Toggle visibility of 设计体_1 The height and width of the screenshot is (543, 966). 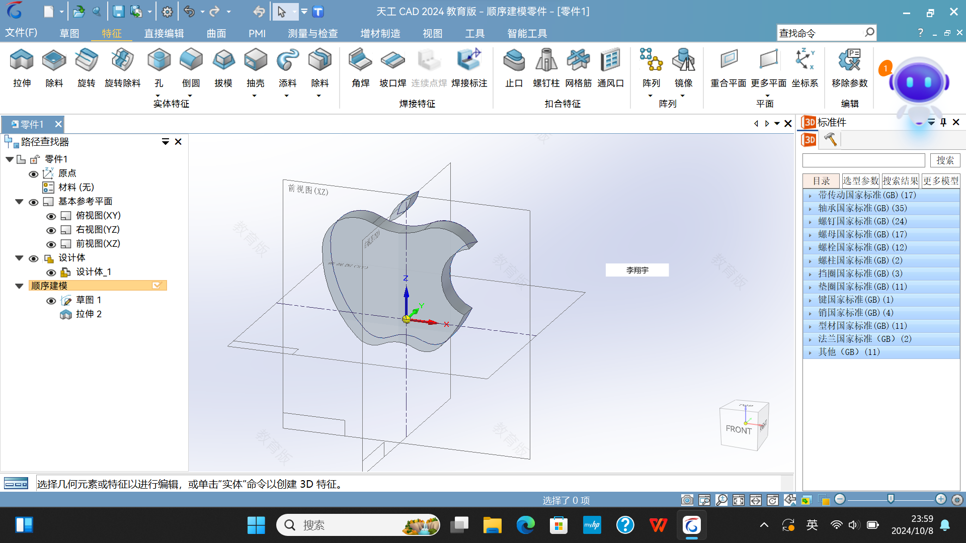pos(51,273)
